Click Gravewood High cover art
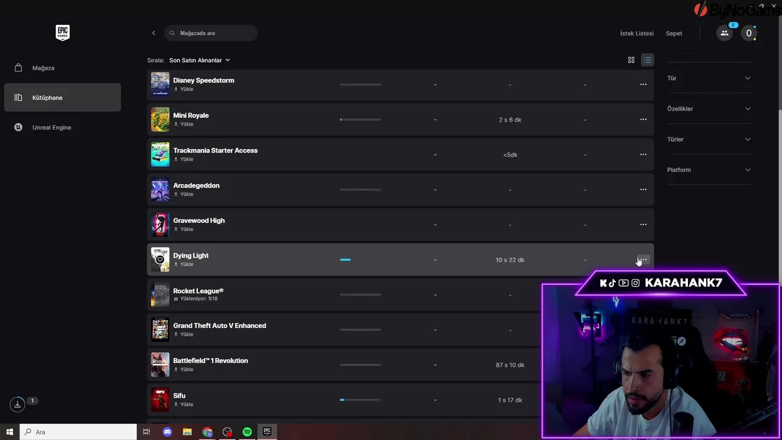This screenshot has width=782, height=440. click(160, 224)
